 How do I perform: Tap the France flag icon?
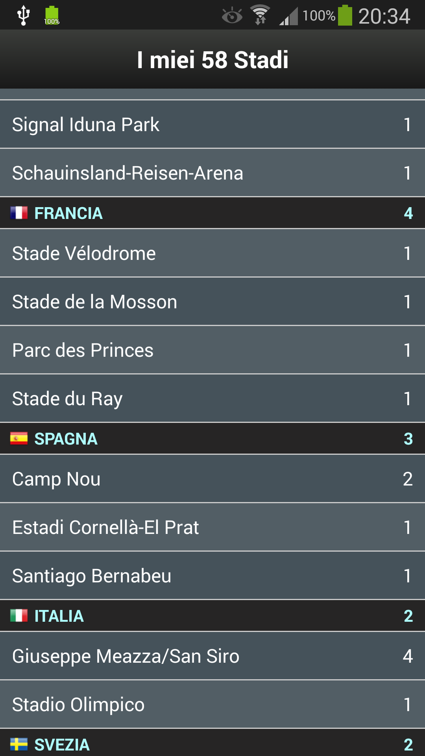[19, 213]
